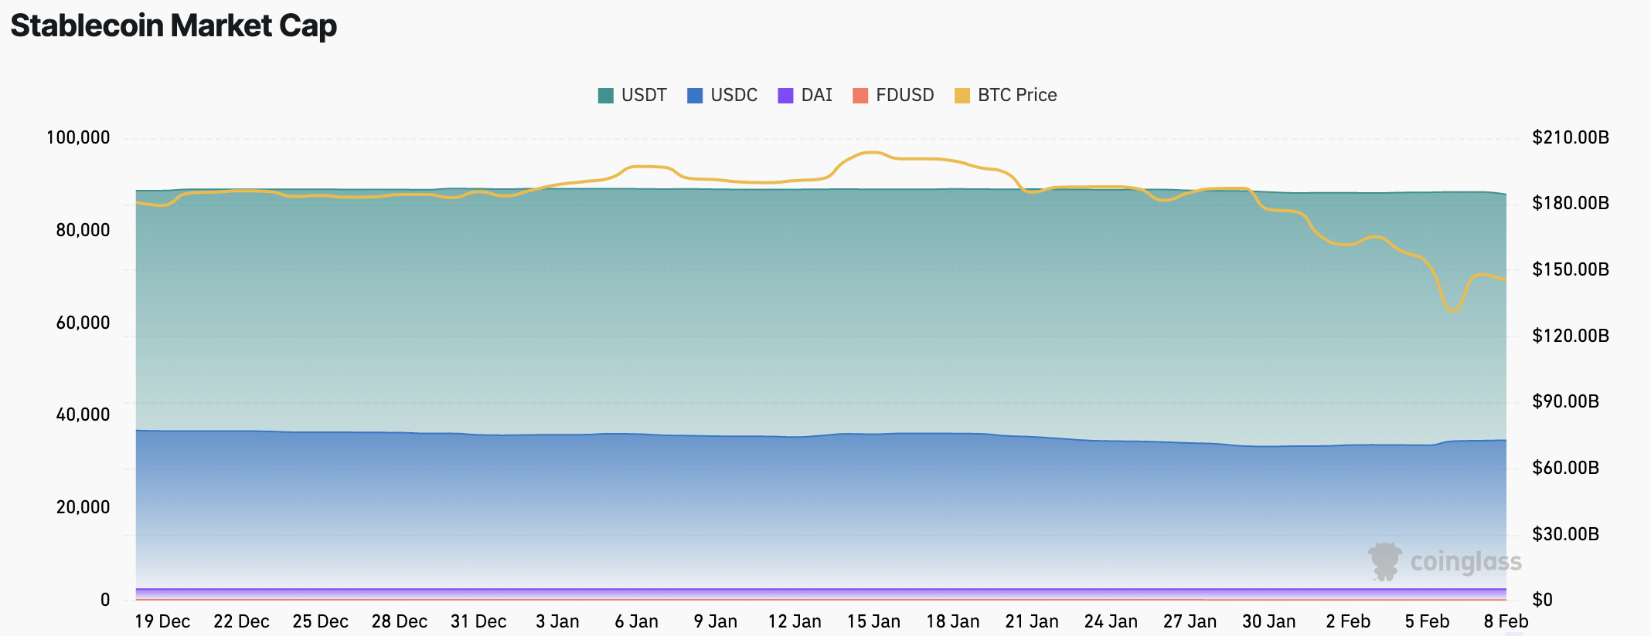The height and width of the screenshot is (636, 1651).
Task: Click the orange FDUSD legend square
Action: 860,96
